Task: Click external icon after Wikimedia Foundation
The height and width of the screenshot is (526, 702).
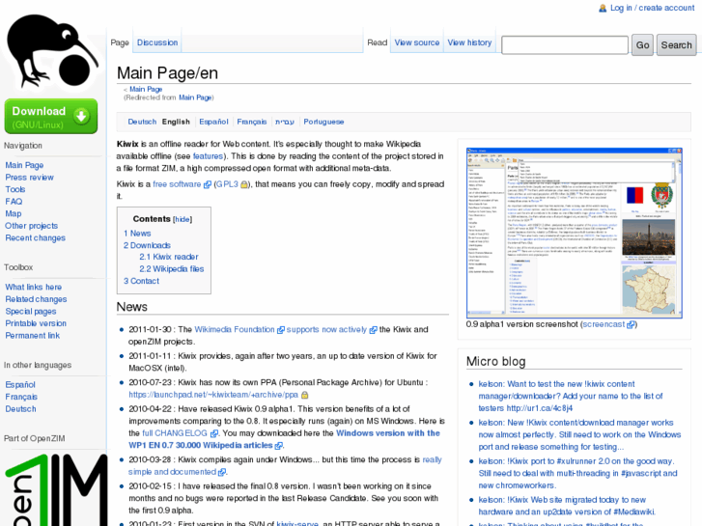Action: (281, 330)
